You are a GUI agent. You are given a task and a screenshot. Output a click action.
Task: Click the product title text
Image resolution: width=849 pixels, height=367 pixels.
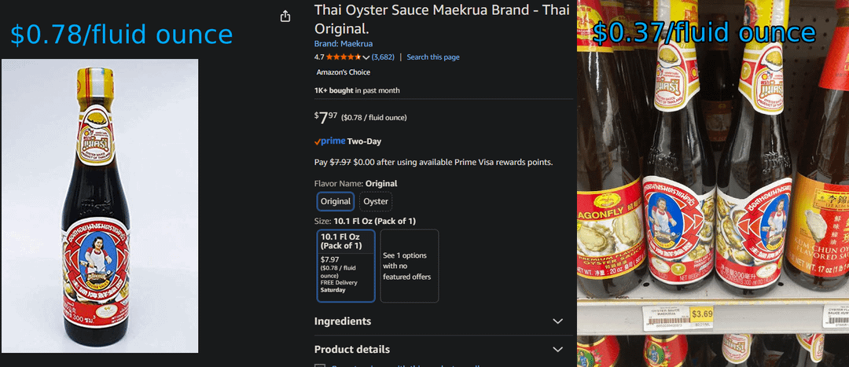pyautogui.click(x=442, y=18)
